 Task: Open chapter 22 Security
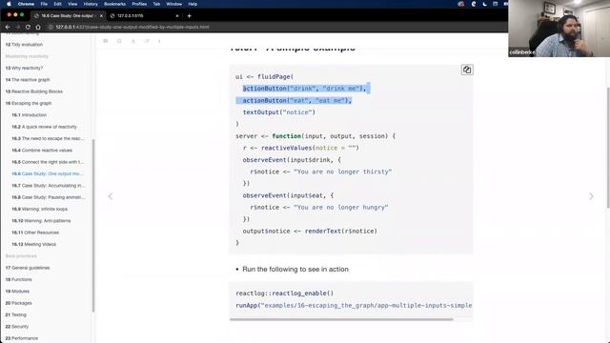17,327
